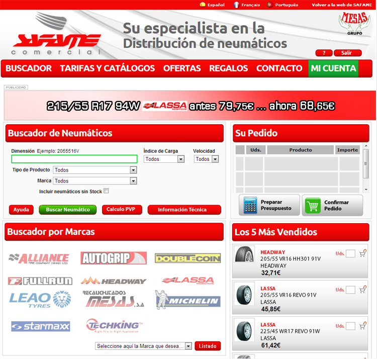Click the Preparar Presupuesto calculator icon
The image size is (377, 359).
250,205
